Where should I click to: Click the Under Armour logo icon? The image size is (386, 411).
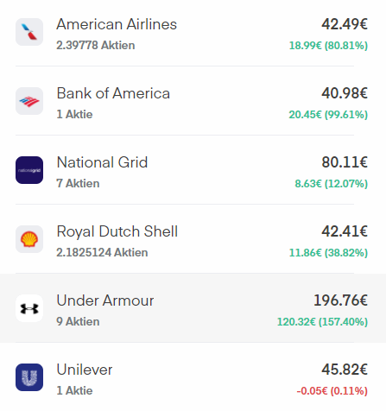coord(29,308)
